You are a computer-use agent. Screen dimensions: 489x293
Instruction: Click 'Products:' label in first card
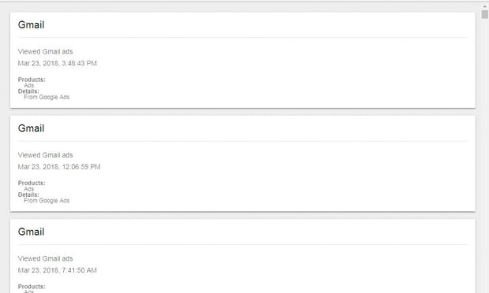click(32, 80)
